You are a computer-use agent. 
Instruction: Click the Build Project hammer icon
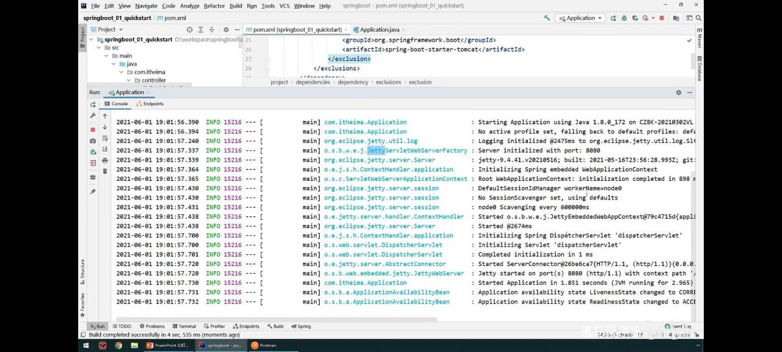[547, 18]
